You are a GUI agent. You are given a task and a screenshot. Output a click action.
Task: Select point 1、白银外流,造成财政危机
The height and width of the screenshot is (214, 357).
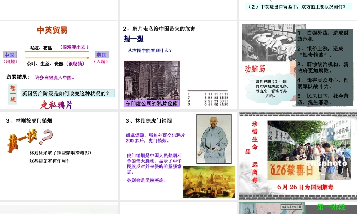tap(323, 36)
